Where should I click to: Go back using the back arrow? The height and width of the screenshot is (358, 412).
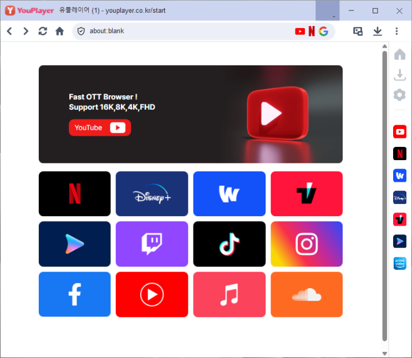tap(9, 31)
